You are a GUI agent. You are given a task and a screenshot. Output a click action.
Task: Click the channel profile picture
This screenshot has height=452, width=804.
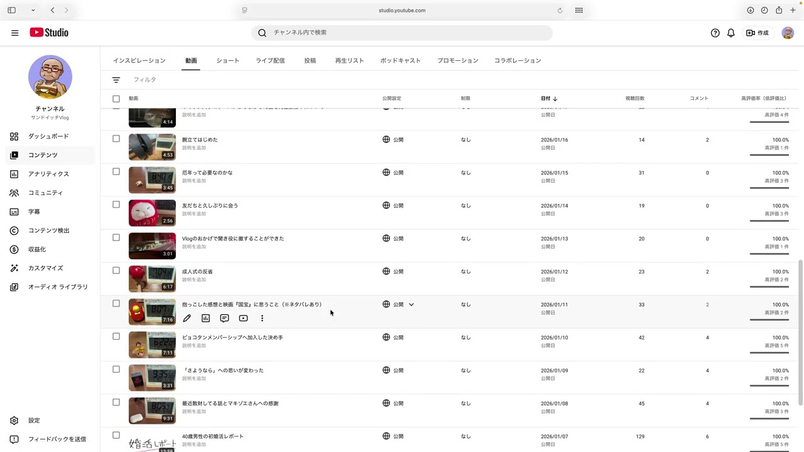coord(50,77)
